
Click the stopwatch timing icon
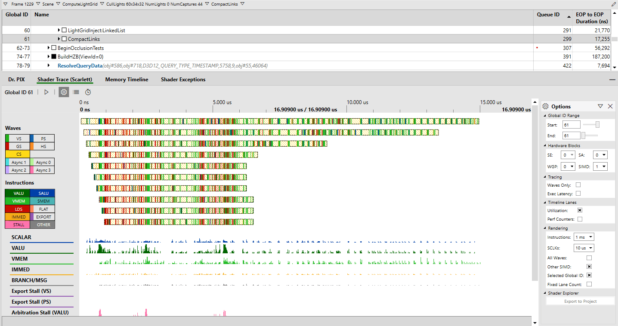click(88, 92)
